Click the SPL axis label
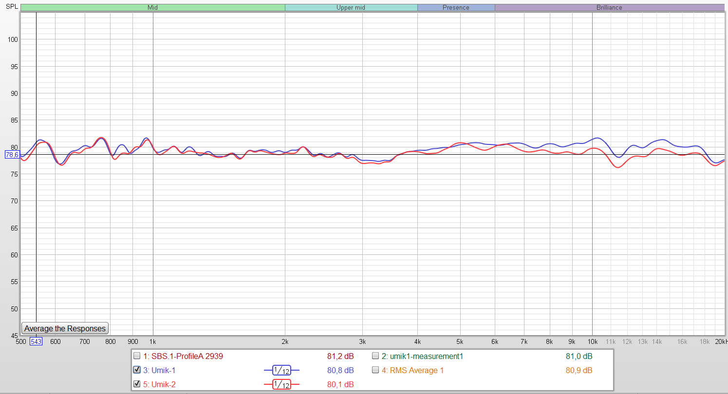Screen dimensions: 728x394 (x=13, y=6)
